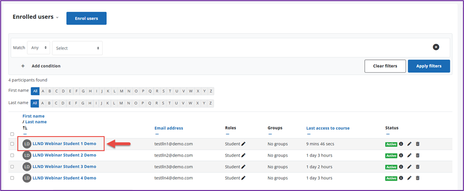Open enrolment info icon for Student 2 Demo
464x191 pixels.
tap(401, 155)
